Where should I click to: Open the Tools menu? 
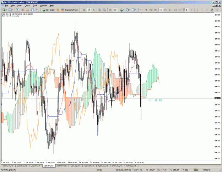click(35, 6)
